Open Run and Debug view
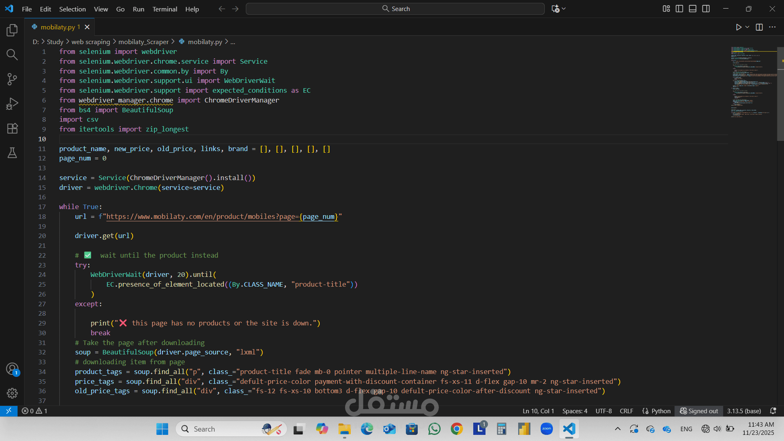 click(12, 104)
